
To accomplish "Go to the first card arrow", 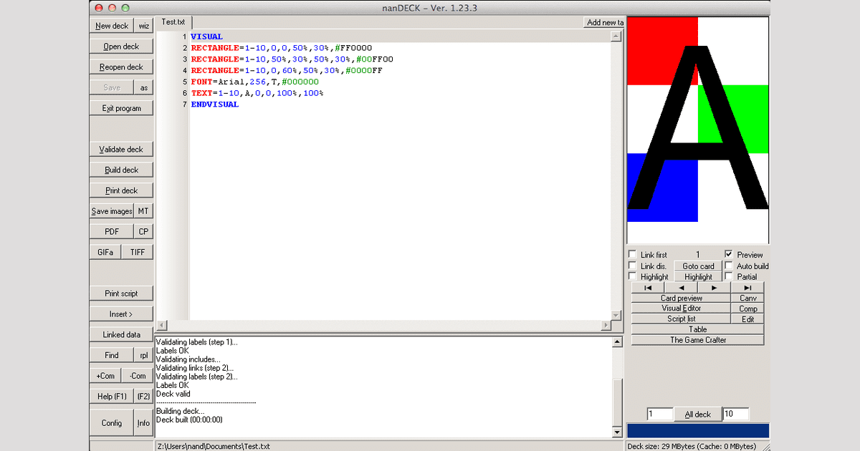I will pyautogui.click(x=648, y=287).
